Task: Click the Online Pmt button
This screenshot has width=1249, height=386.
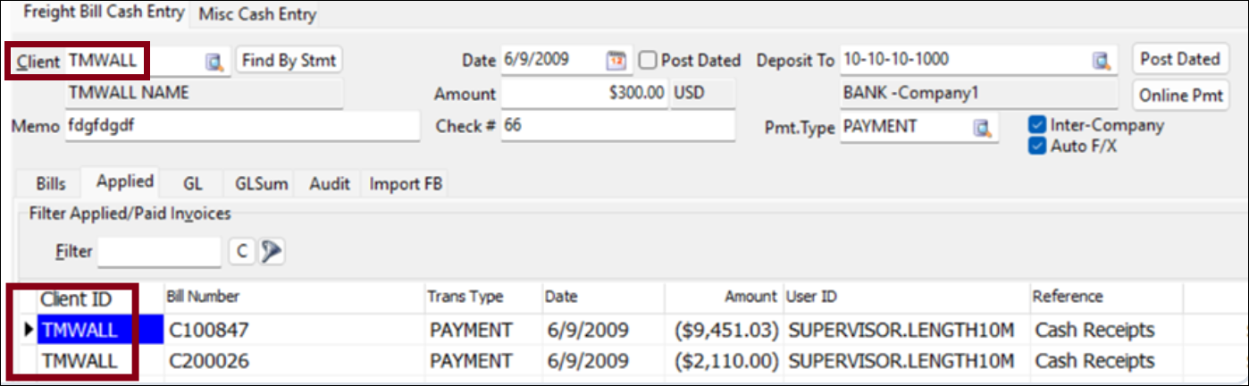Action: click(1181, 96)
